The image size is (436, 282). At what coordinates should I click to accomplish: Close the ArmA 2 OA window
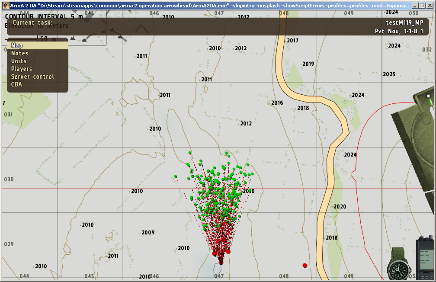[x=430, y=6]
